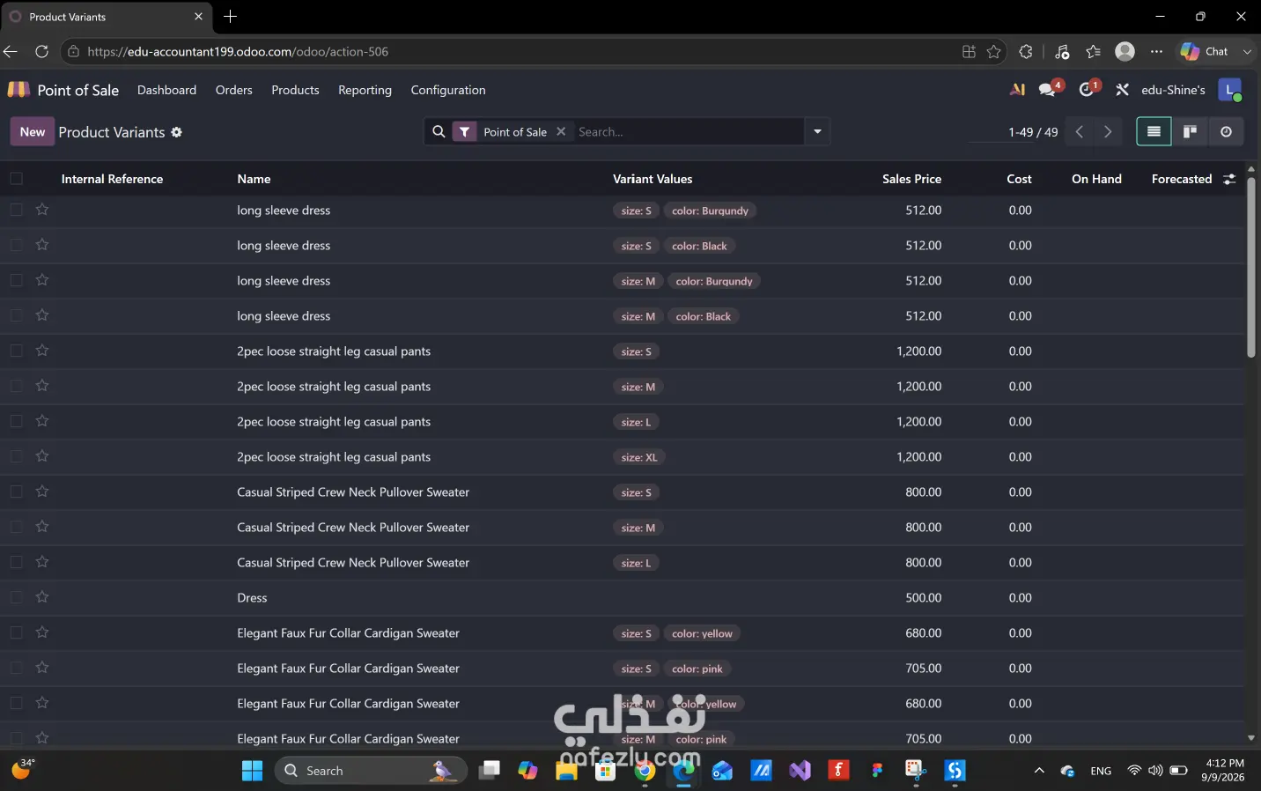
Task: Select the List view icon
Action: click(x=1154, y=132)
